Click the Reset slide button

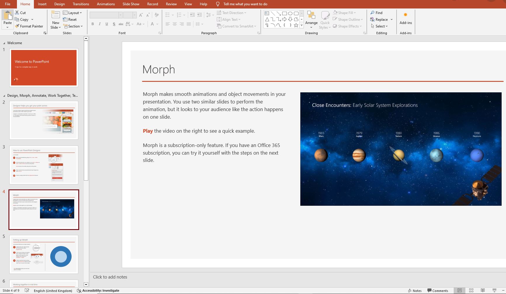[x=70, y=20]
